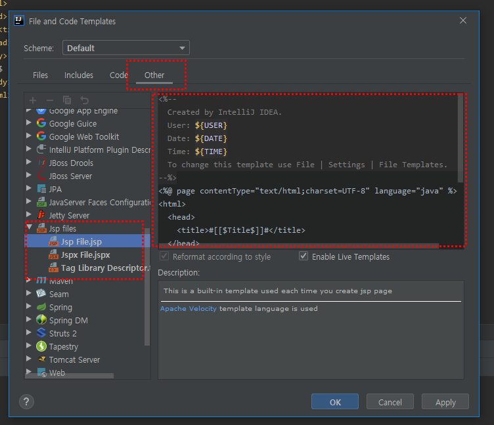Expand the JBoss Drools node

click(29, 162)
